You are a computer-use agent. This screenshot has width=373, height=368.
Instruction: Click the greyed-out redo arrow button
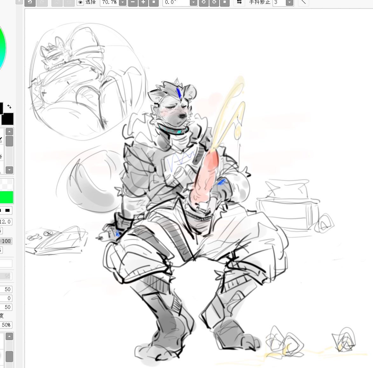(42, 2)
